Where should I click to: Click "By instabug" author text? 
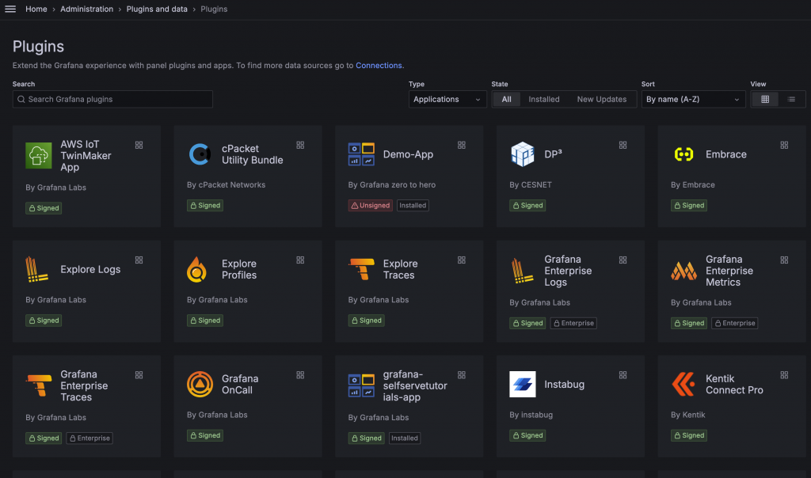pyautogui.click(x=531, y=415)
